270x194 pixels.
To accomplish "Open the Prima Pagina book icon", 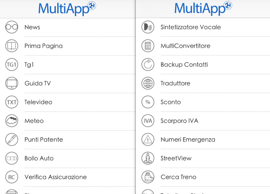I will point(12,46).
